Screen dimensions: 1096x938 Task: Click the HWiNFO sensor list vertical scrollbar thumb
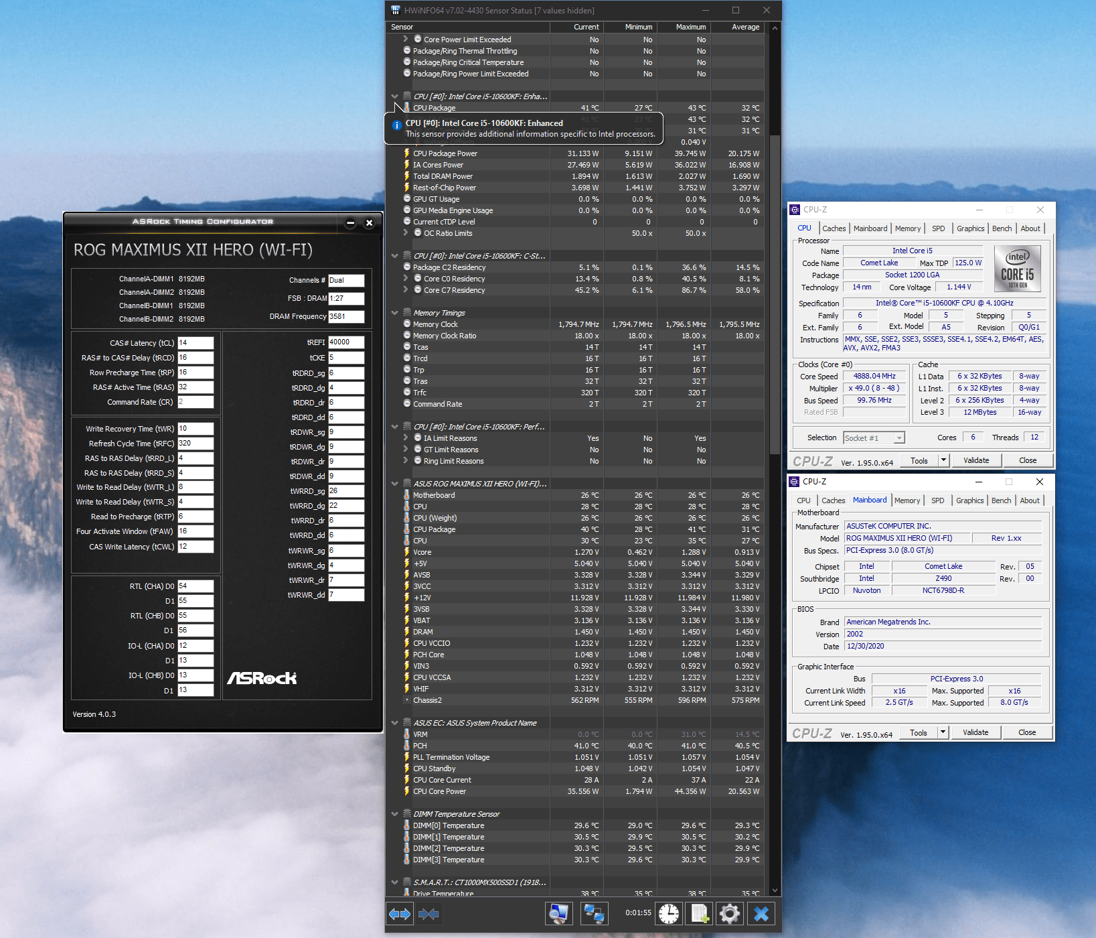click(x=775, y=295)
